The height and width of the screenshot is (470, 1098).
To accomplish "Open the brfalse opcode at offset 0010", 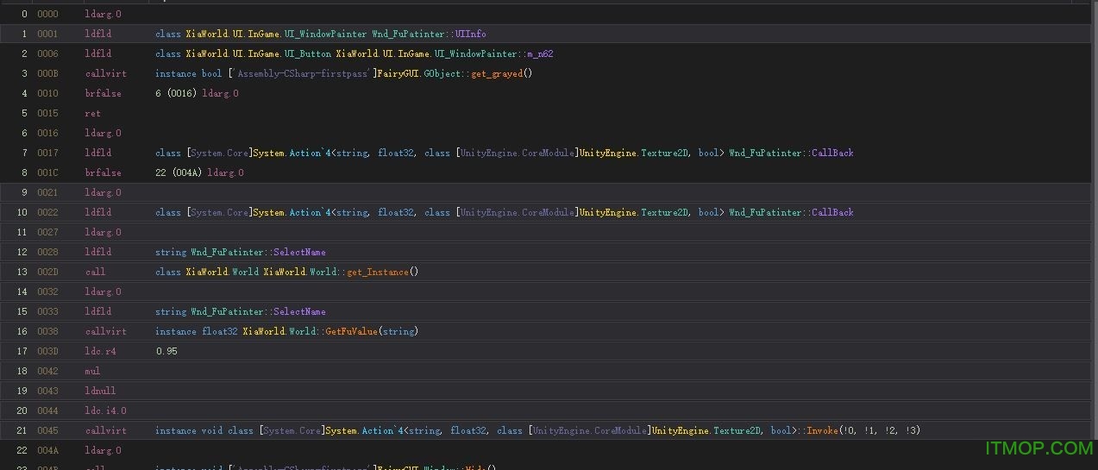I will (104, 93).
